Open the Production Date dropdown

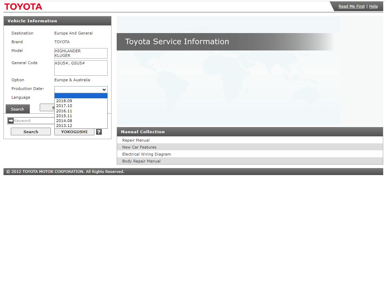[x=81, y=90]
